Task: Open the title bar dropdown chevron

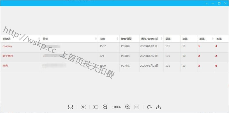Action: 207,3
